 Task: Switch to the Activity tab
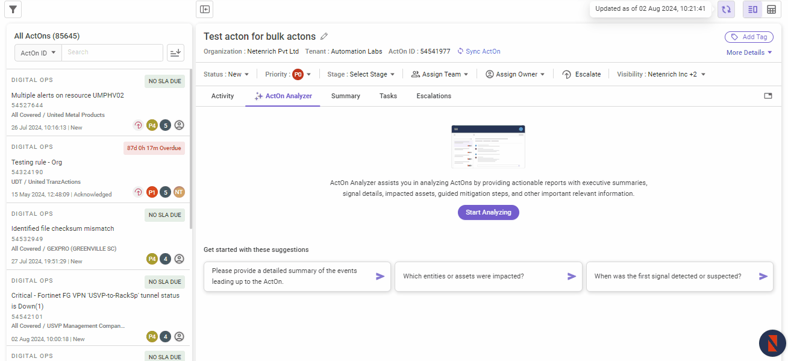click(222, 96)
